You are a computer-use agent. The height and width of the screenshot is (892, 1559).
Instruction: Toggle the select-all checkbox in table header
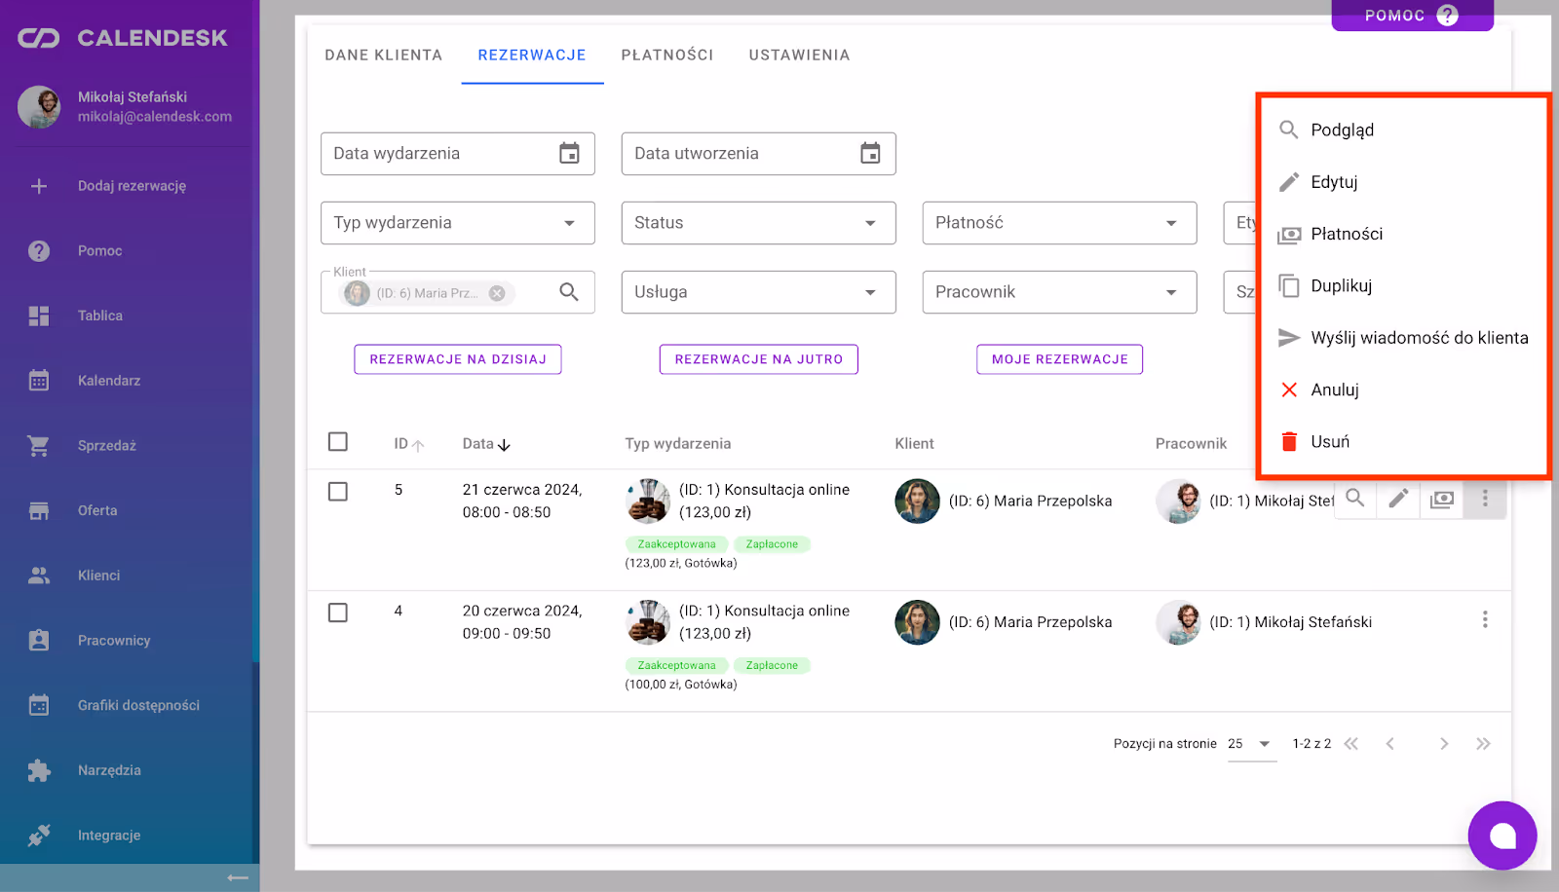click(x=338, y=442)
